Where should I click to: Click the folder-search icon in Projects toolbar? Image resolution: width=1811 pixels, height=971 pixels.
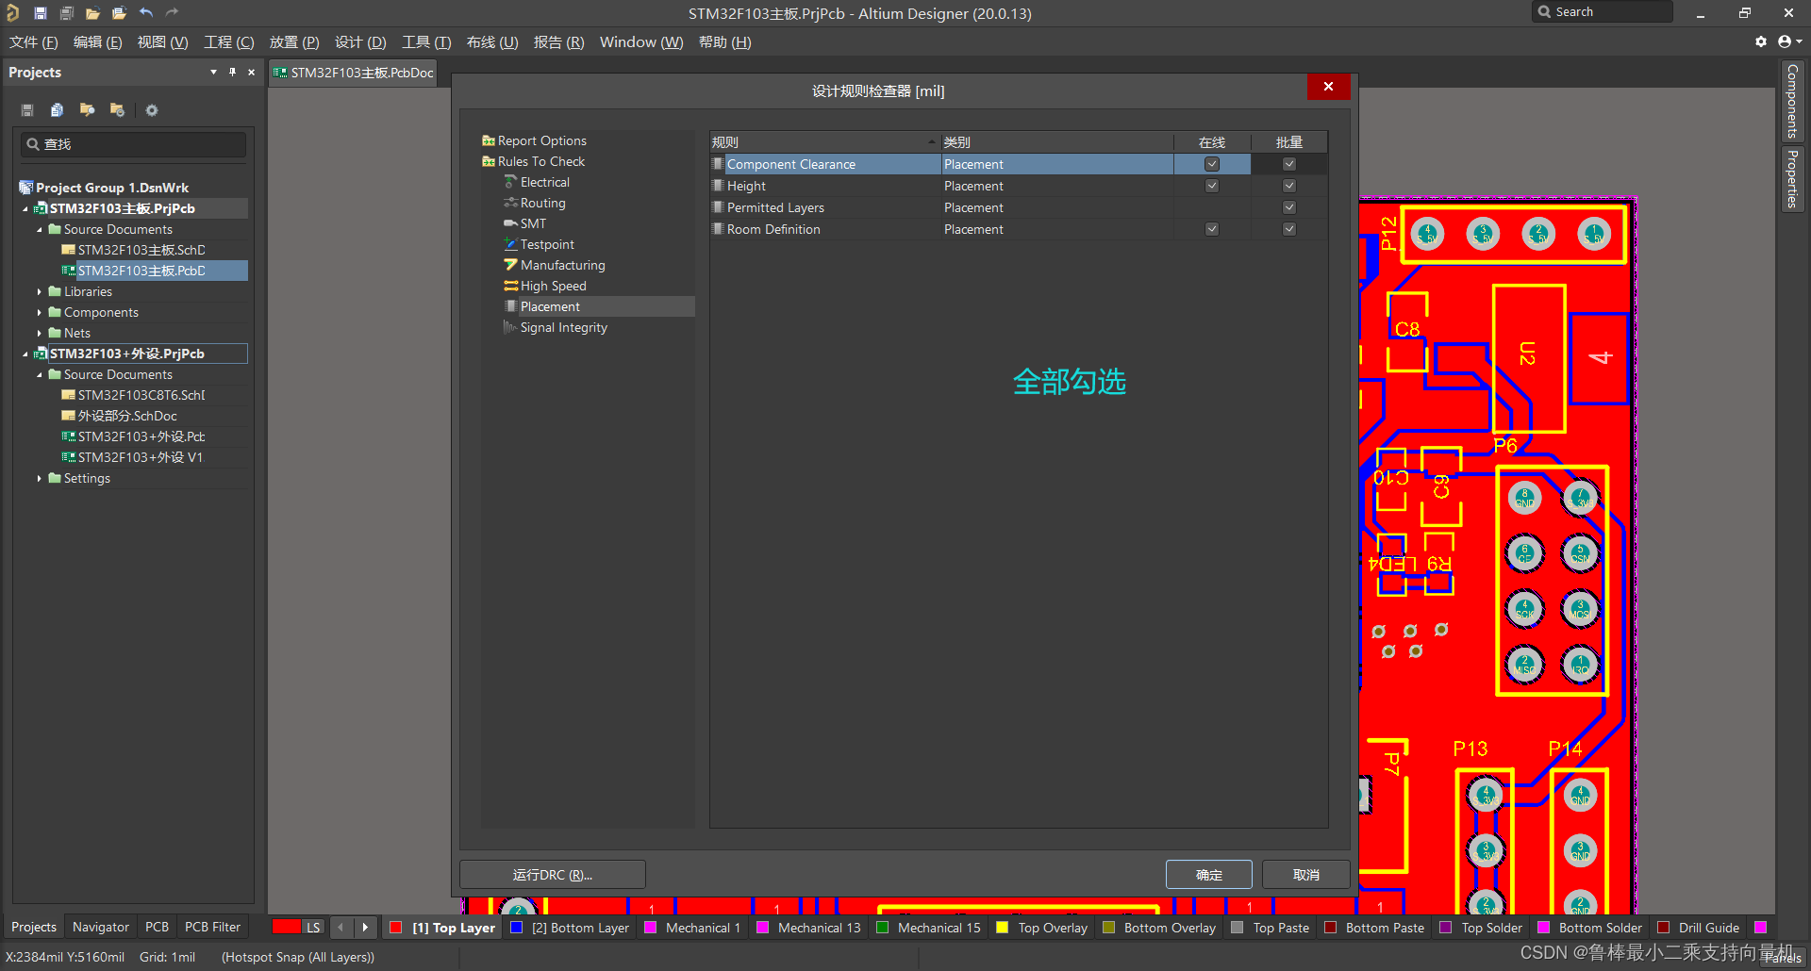87,110
